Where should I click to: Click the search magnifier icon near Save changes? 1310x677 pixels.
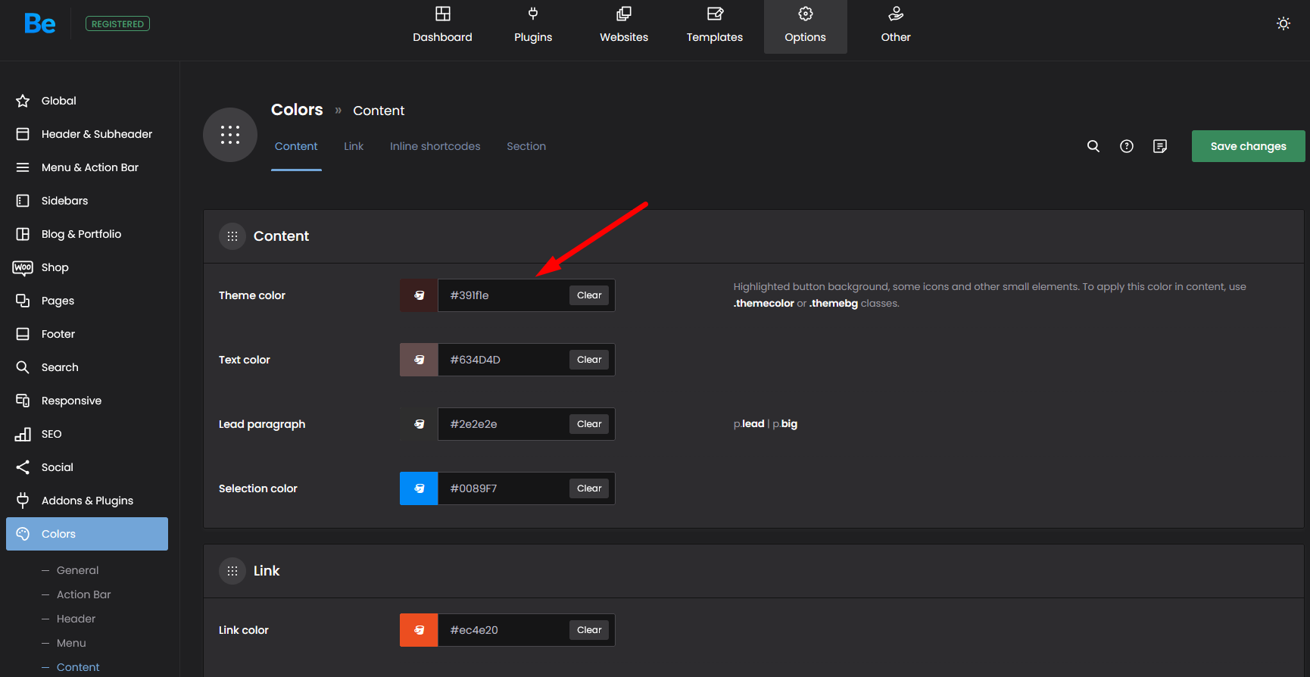[1093, 146]
